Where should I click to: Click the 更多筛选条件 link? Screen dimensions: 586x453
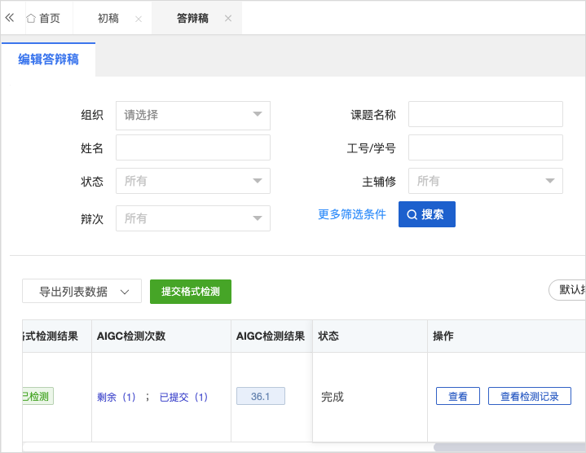point(351,214)
